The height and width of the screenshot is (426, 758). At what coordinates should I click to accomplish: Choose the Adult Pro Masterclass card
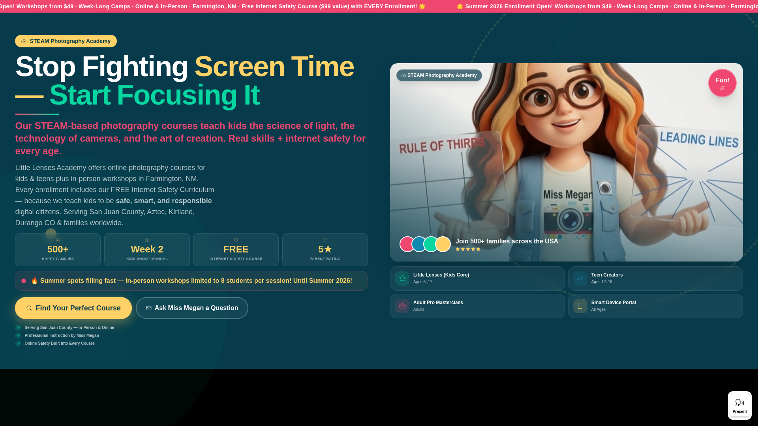(x=477, y=306)
